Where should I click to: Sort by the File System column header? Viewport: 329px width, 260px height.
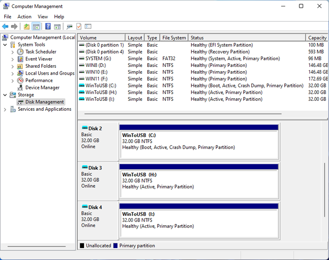tap(174, 38)
